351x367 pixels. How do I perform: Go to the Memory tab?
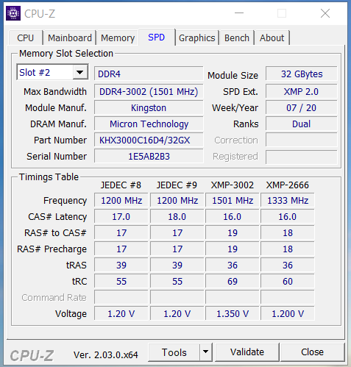pyautogui.click(x=118, y=38)
